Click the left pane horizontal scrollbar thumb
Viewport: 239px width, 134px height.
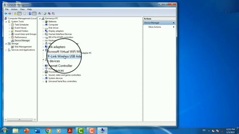pos(19,120)
